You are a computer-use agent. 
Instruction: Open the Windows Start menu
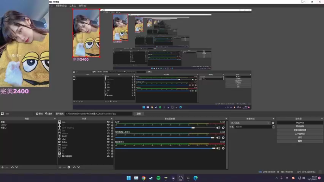128,178
